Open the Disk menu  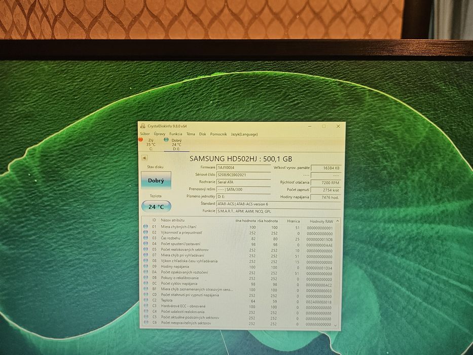tap(202, 134)
